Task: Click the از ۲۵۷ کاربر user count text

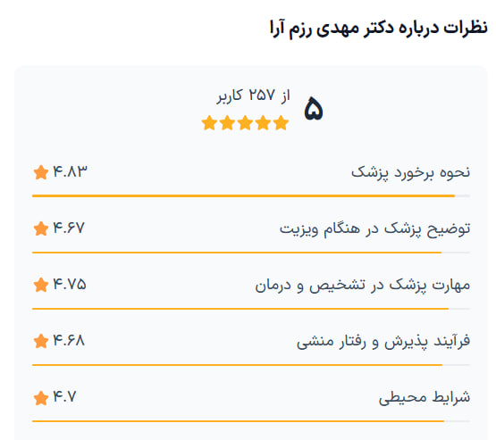Action: 254,95
